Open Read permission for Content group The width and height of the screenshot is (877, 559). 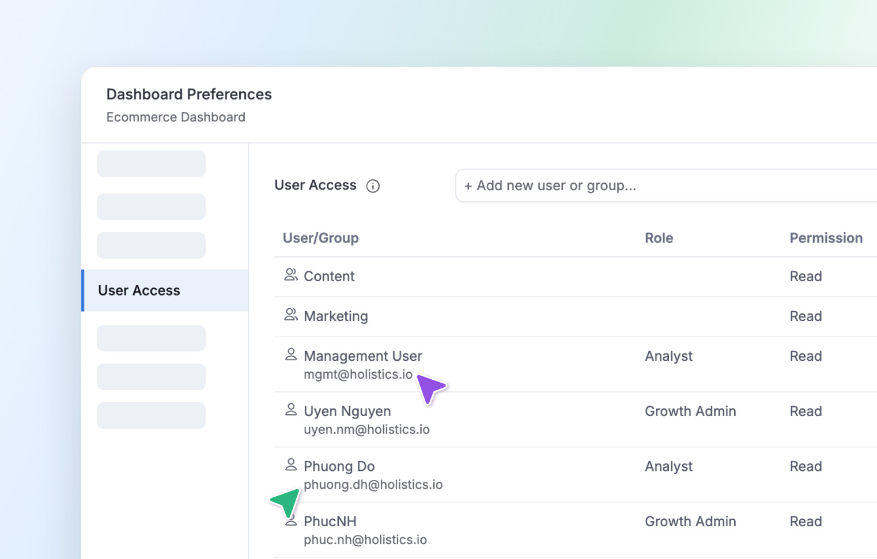805,277
